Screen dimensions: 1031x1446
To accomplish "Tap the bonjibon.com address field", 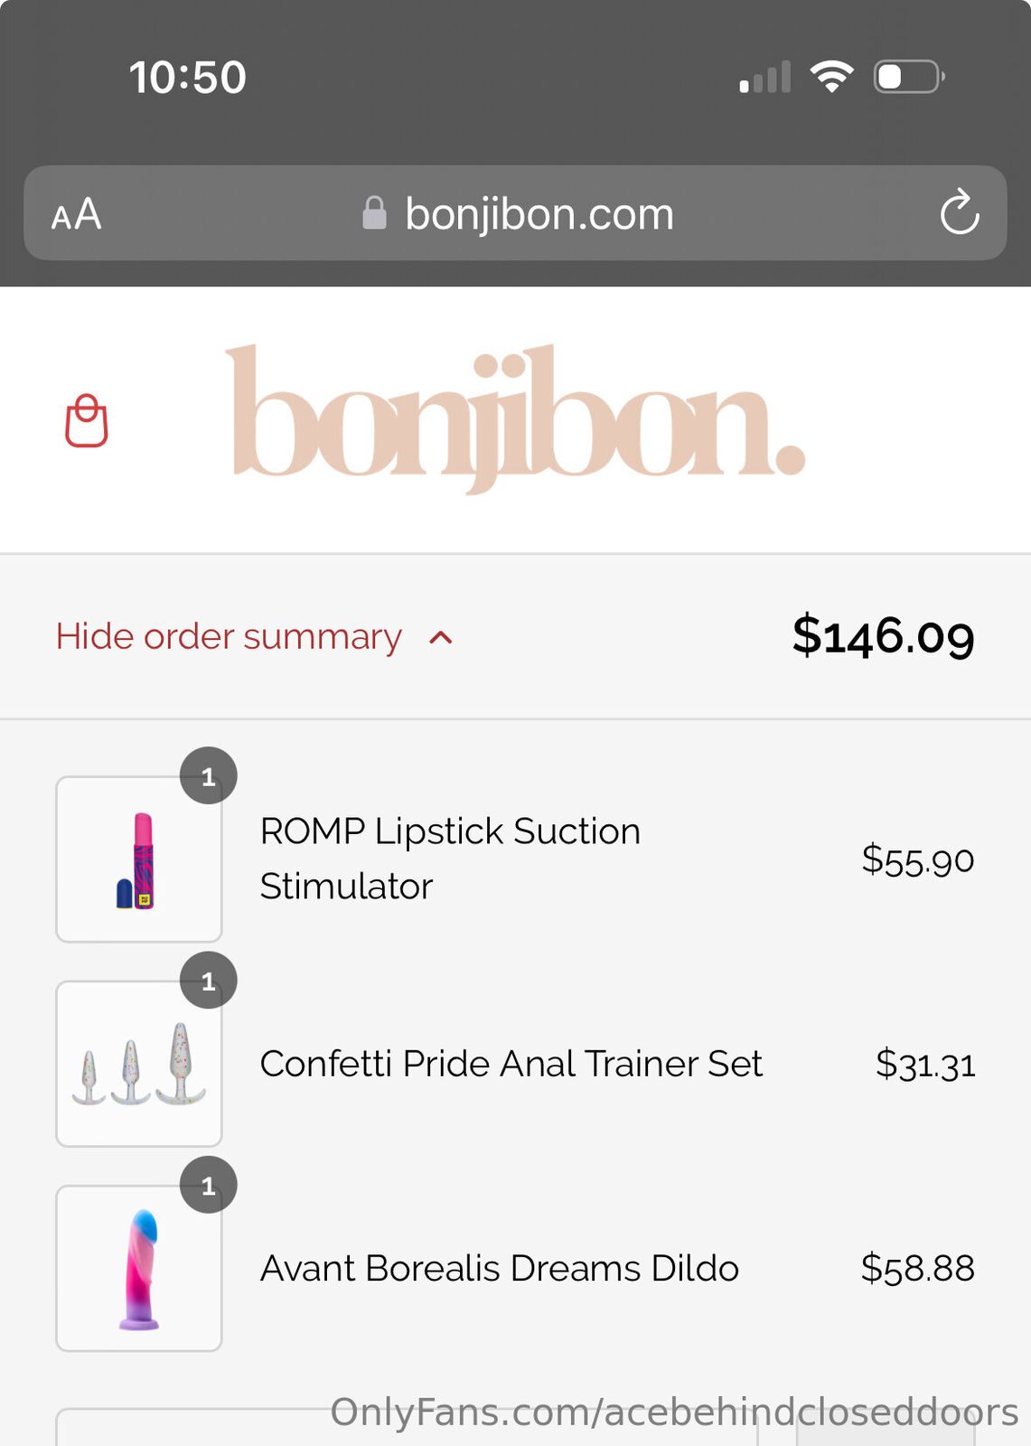I will point(539,214).
